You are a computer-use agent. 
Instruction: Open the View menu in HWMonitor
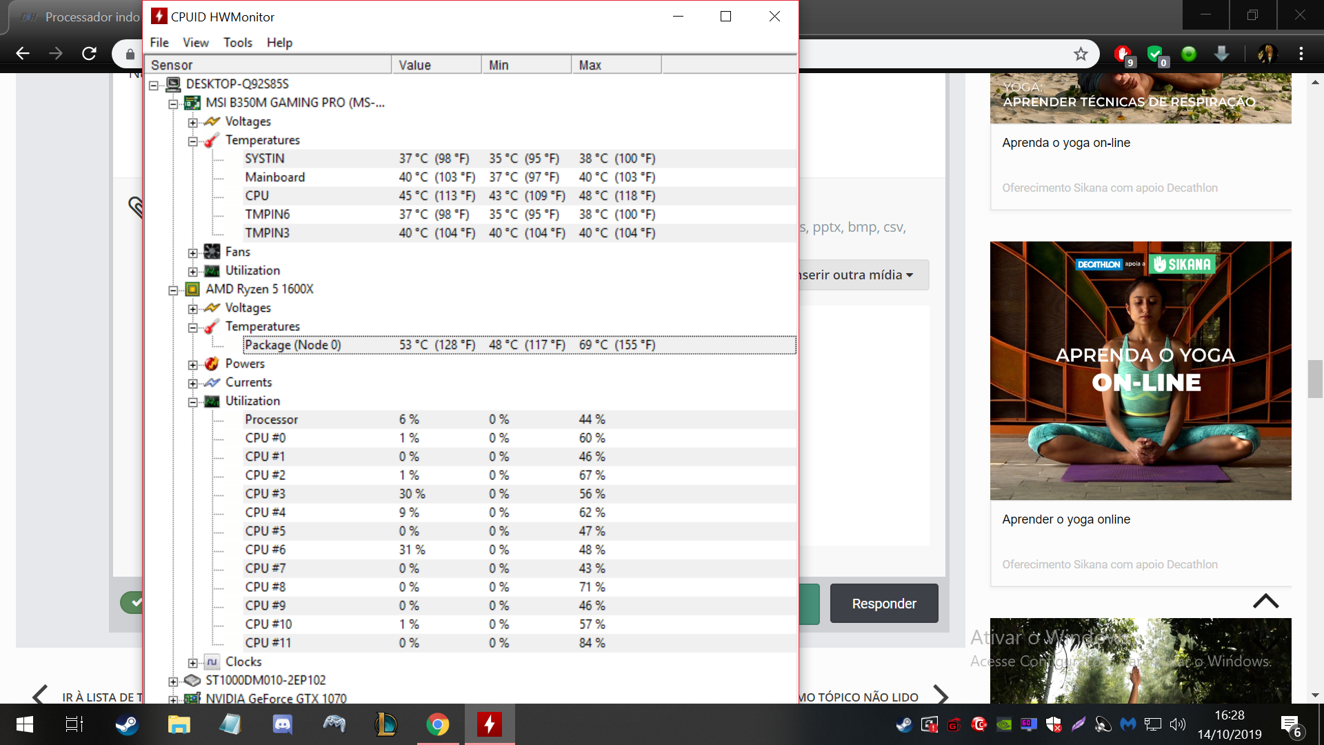(x=196, y=43)
